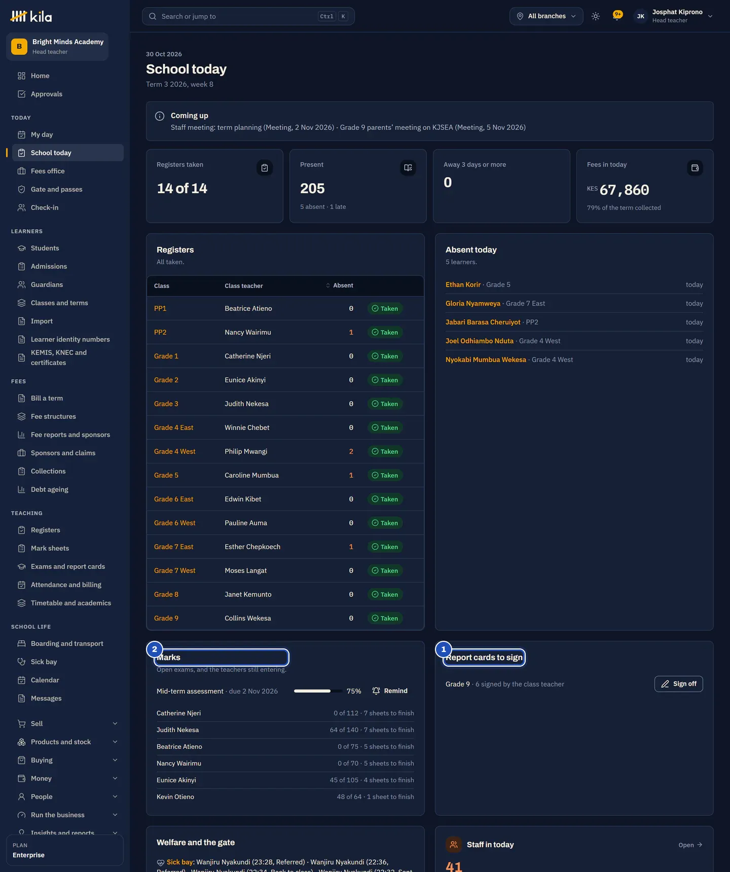The width and height of the screenshot is (730, 872).
Task: Click the Sign off button for Grade 9
Action: click(678, 684)
